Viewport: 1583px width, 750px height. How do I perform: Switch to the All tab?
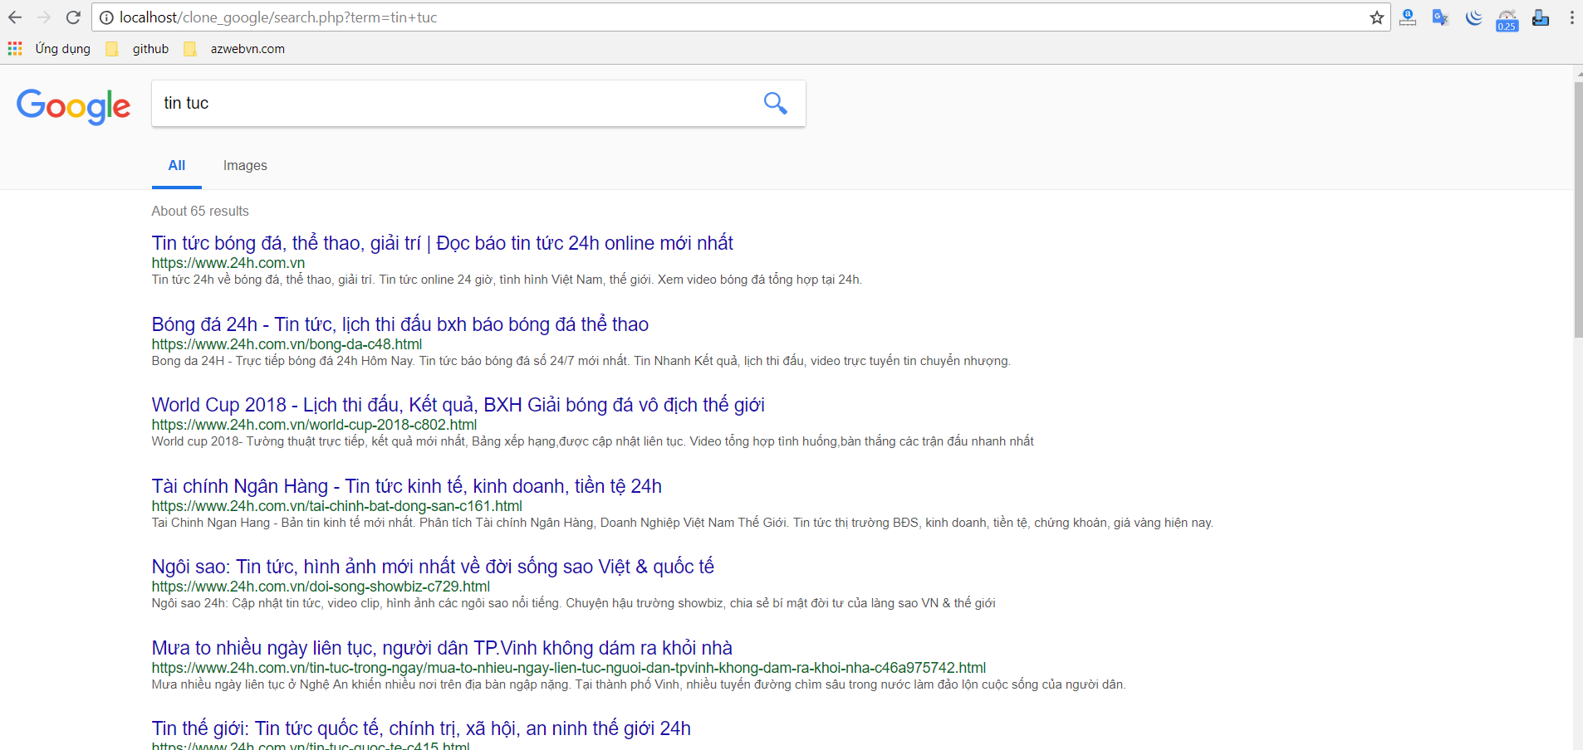coord(176,165)
